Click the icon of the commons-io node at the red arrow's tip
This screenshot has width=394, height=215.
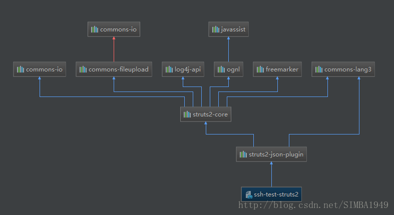click(95, 29)
